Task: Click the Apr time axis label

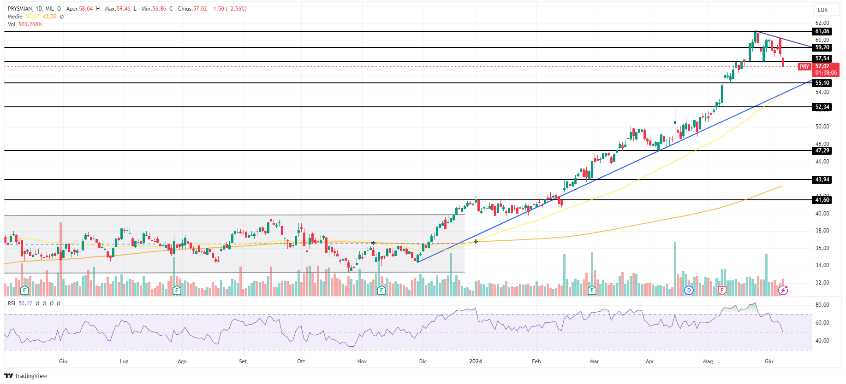Action: tap(650, 361)
